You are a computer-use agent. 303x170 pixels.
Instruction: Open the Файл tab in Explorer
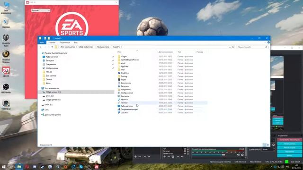[x=42, y=42]
